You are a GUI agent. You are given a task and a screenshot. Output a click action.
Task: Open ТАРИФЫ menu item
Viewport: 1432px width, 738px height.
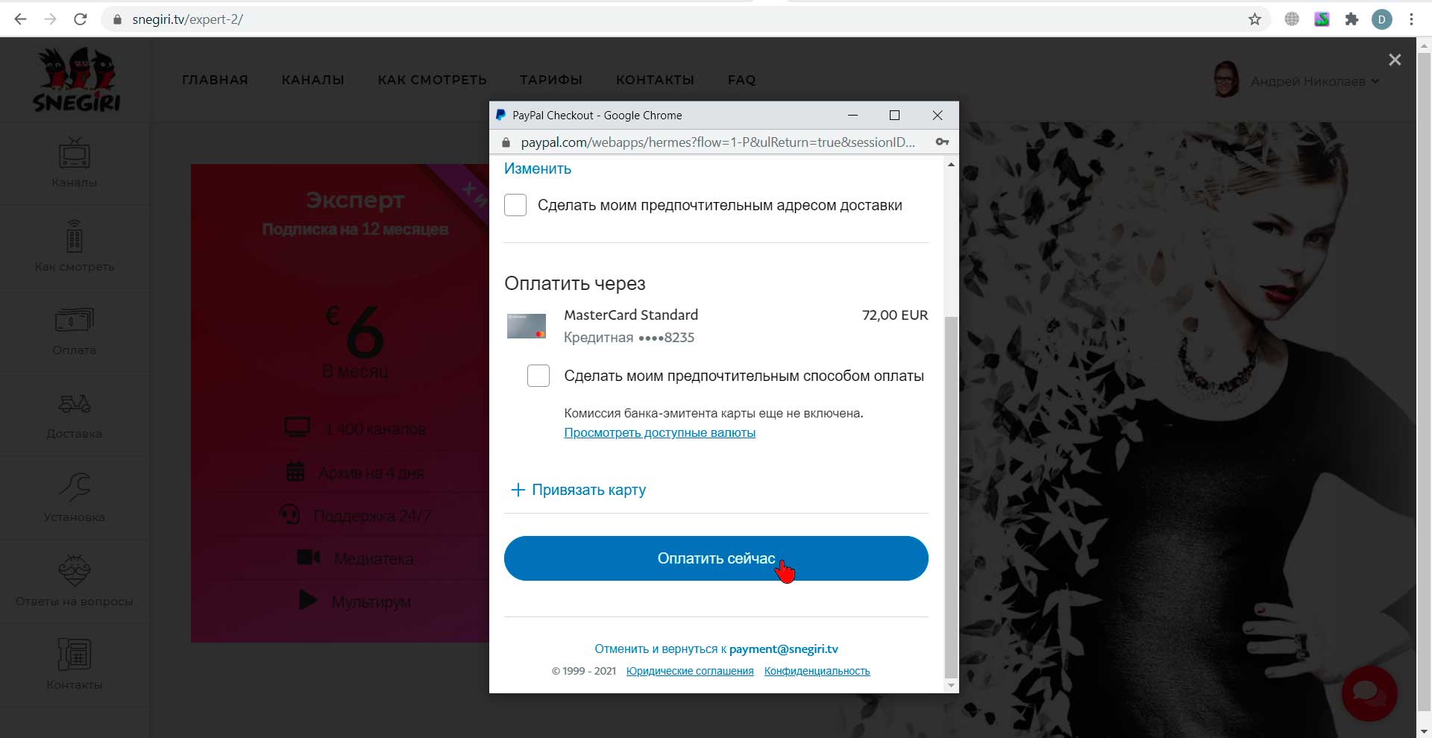coord(551,80)
